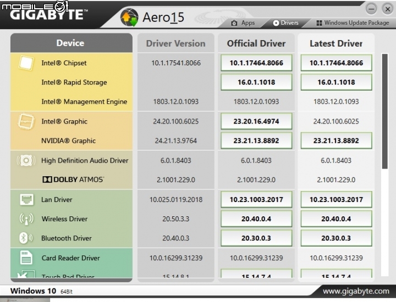Image resolution: width=396 pixels, height=302 pixels.
Task: Click the Latest Driver column header
Action: click(x=336, y=43)
